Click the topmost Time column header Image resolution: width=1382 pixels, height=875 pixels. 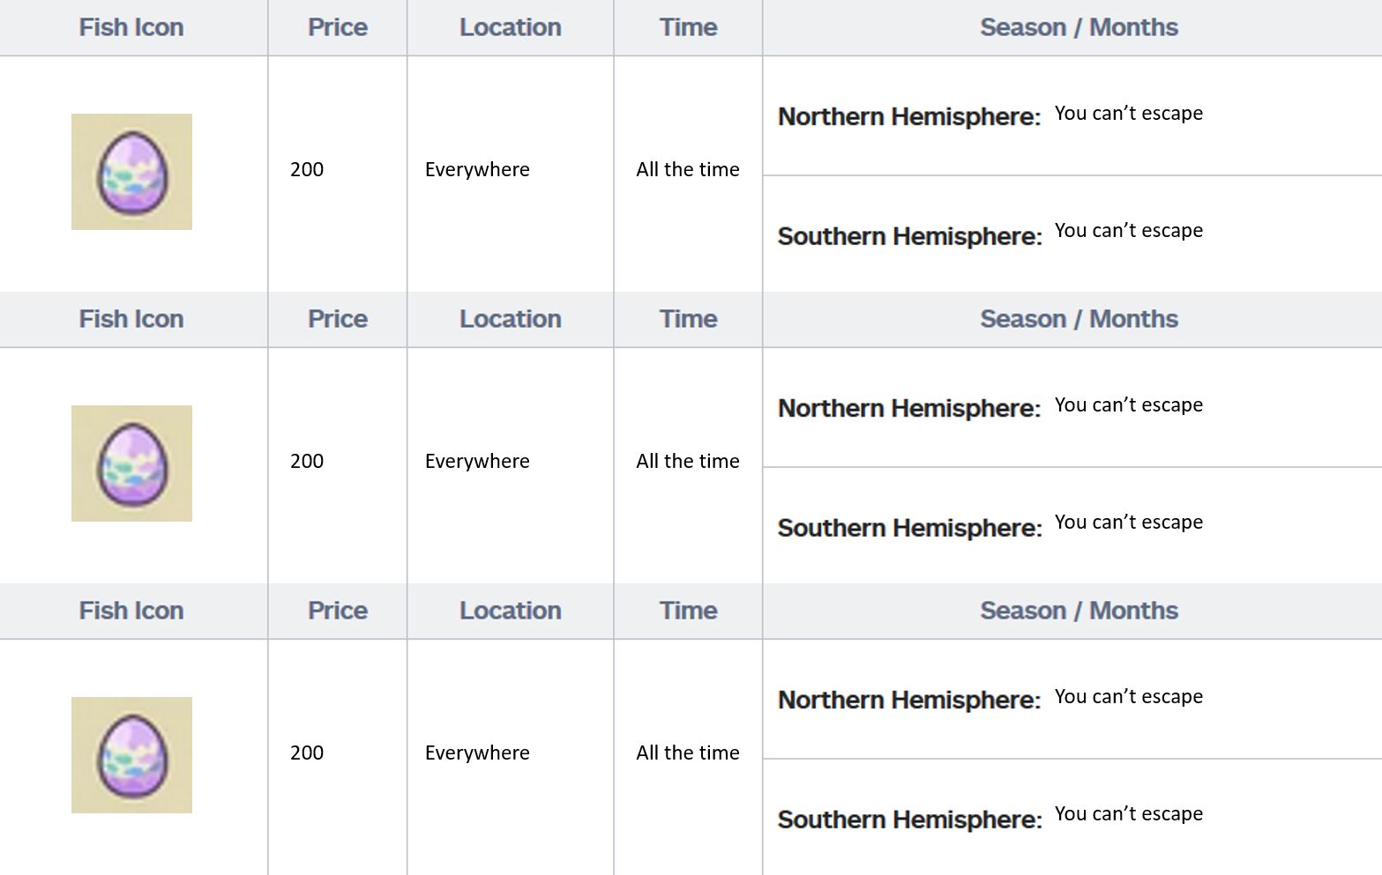click(689, 27)
